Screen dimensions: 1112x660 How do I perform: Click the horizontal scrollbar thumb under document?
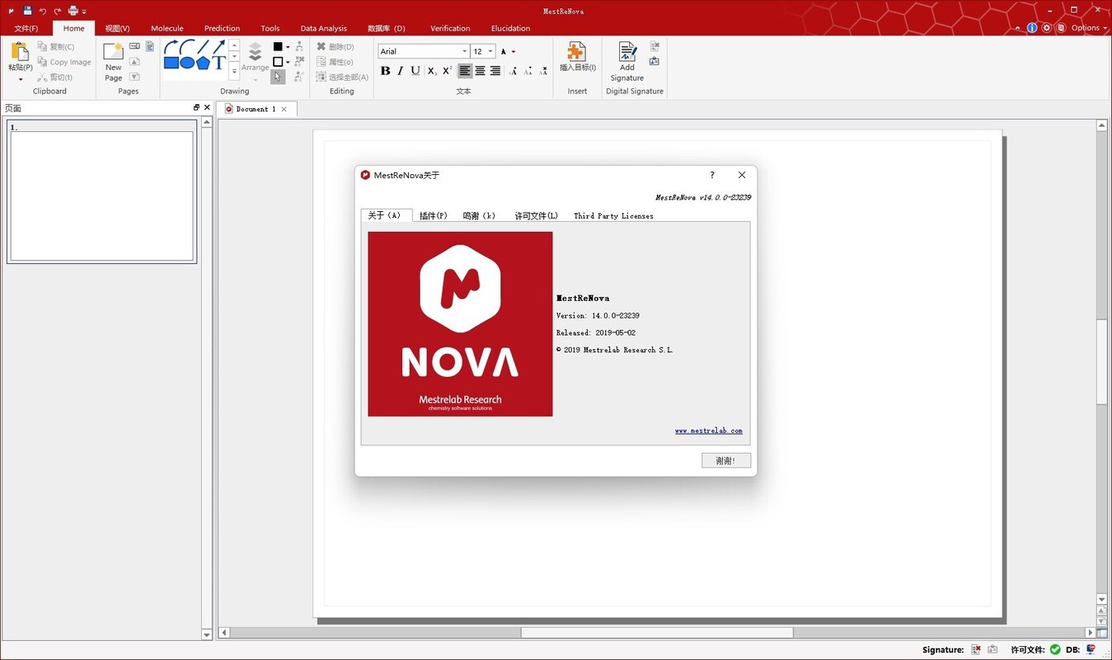click(x=657, y=633)
